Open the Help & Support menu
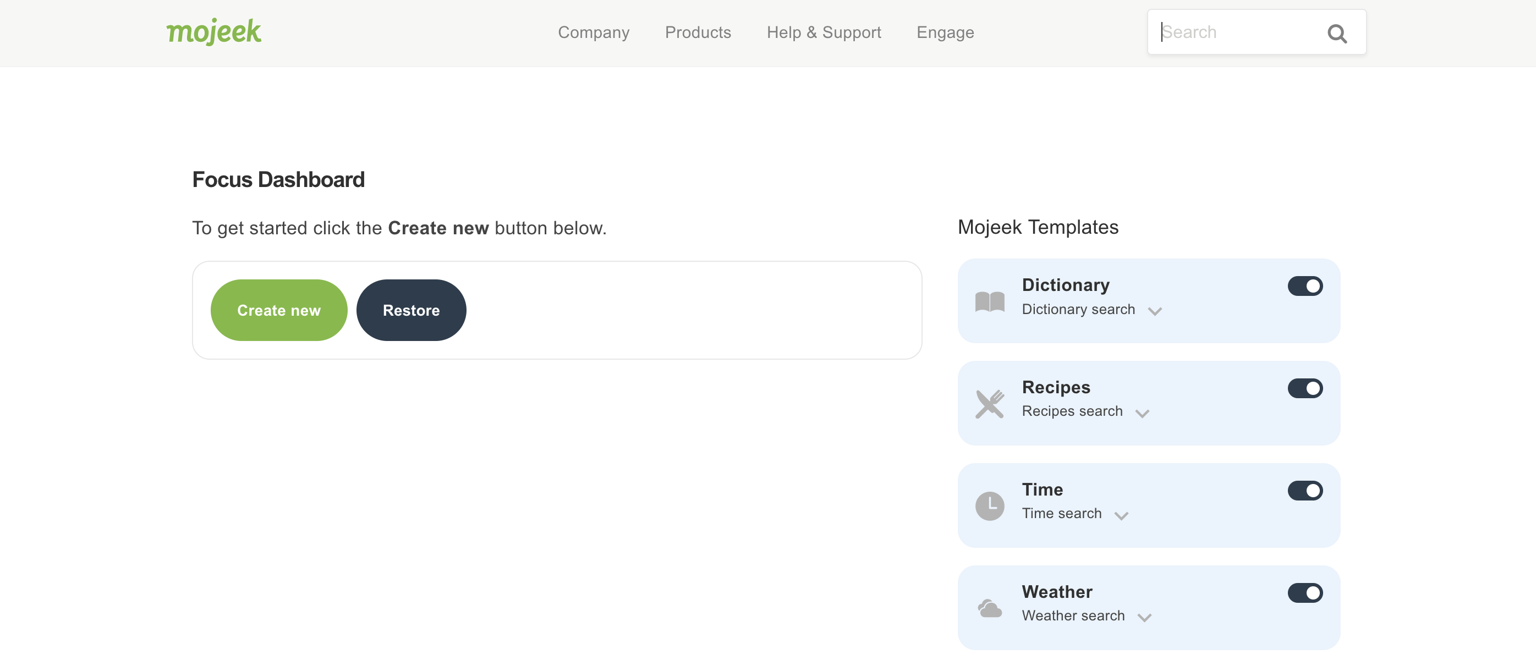Viewport: 1536px width, 660px height. coord(824,32)
